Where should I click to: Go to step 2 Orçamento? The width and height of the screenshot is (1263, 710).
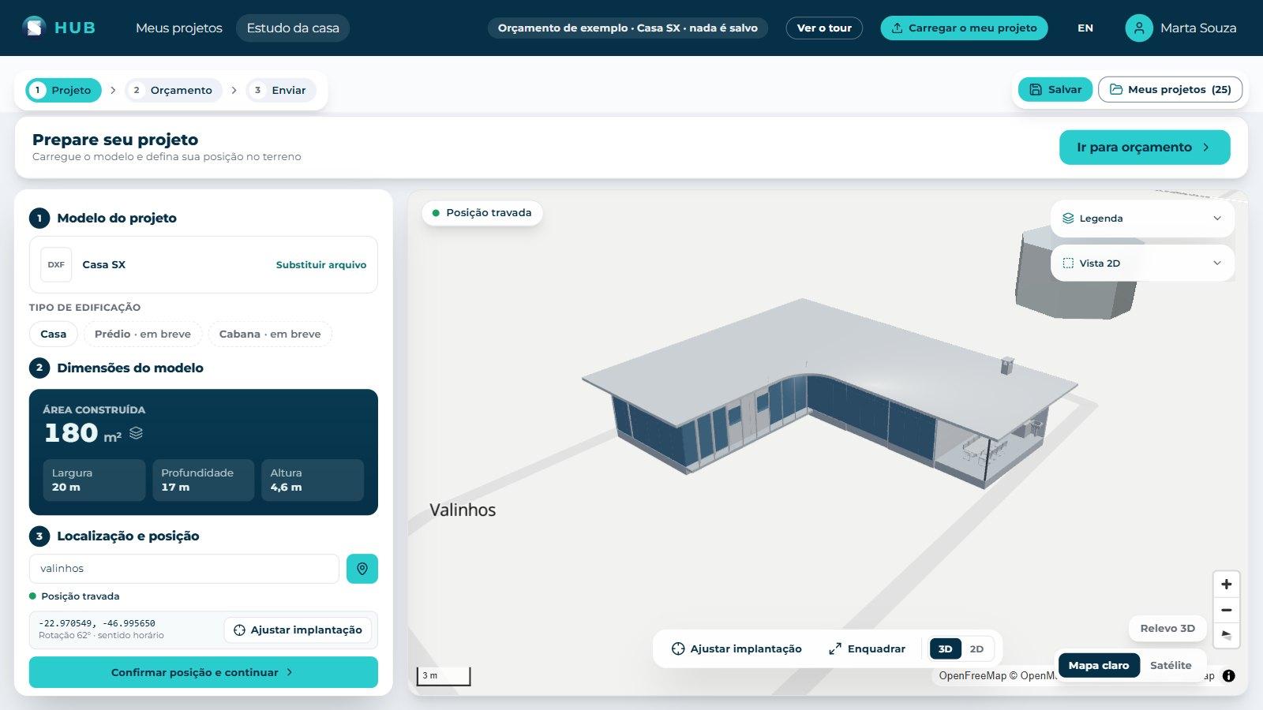click(x=173, y=91)
